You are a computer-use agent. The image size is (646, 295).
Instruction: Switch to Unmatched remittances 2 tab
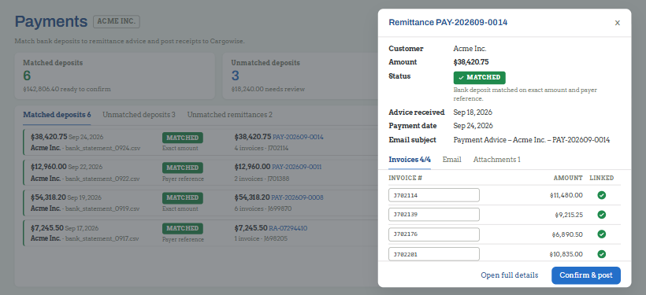pyautogui.click(x=229, y=115)
